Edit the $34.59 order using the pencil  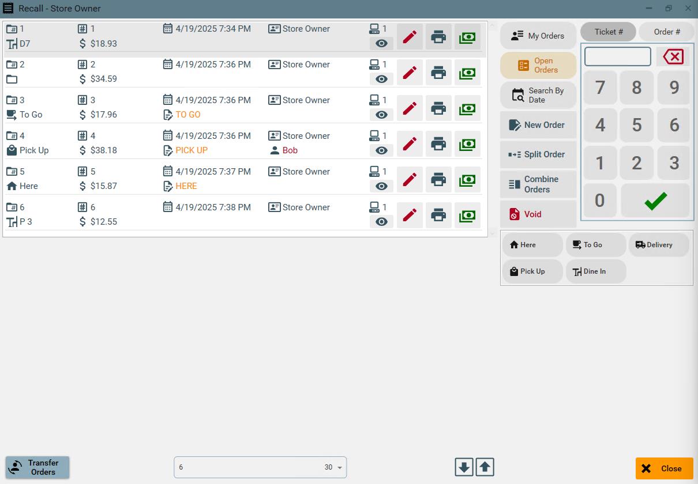[x=410, y=73]
